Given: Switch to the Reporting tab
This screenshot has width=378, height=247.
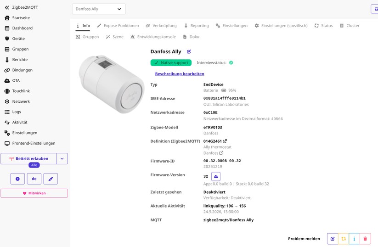Looking at the screenshot, I should (196, 26).
